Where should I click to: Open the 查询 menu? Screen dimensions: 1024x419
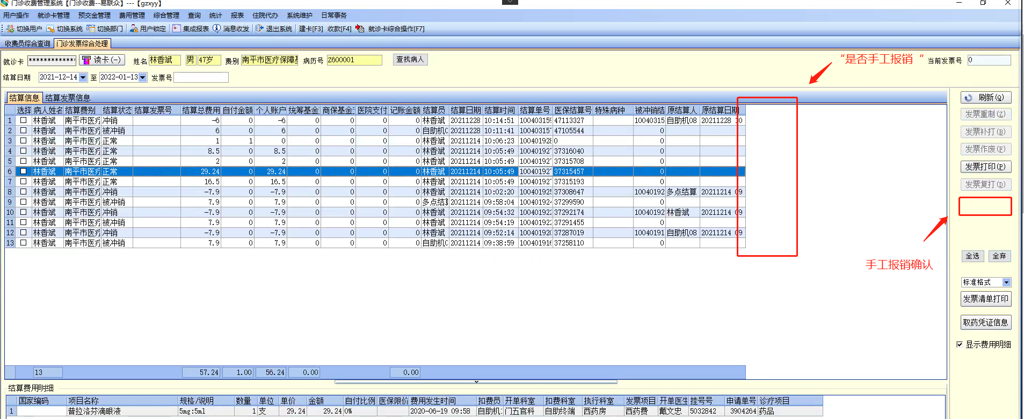(194, 16)
